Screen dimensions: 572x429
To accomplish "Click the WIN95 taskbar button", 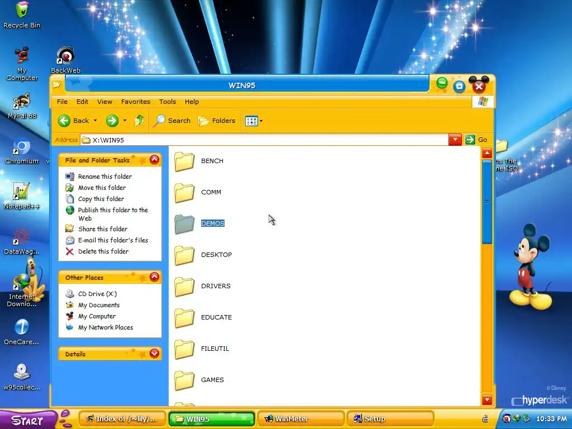I will (x=212, y=419).
